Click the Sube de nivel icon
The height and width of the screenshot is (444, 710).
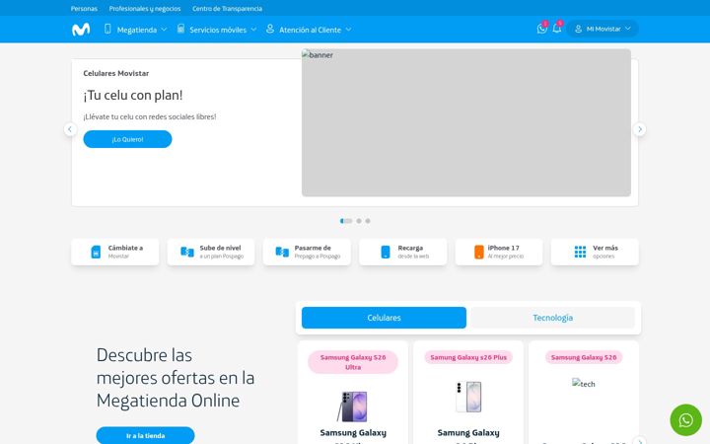[x=187, y=252]
